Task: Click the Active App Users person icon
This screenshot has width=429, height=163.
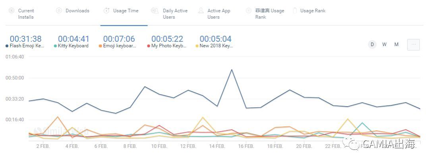Action: (201, 11)
